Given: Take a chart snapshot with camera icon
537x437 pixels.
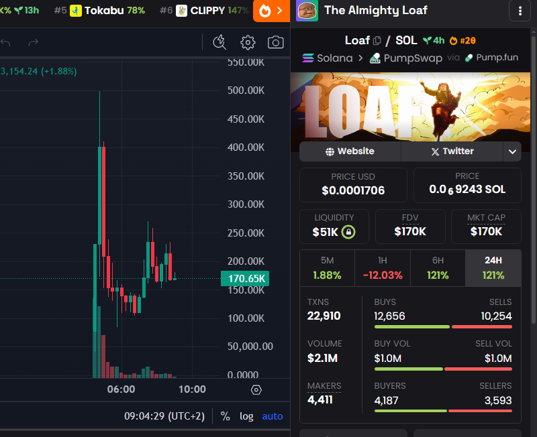Looking at the screenshot, I should point(275,42).
